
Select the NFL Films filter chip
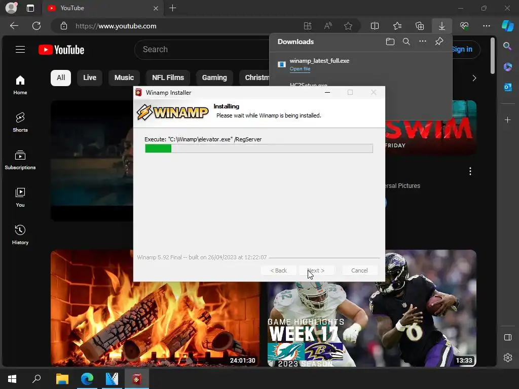coord(168,77)
